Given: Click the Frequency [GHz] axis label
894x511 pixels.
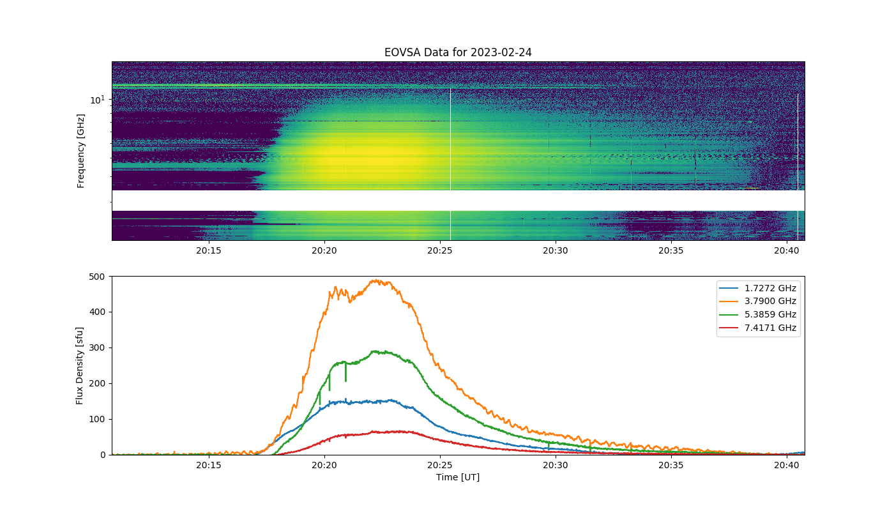Looking at the screenshot, I should point(80,151).
